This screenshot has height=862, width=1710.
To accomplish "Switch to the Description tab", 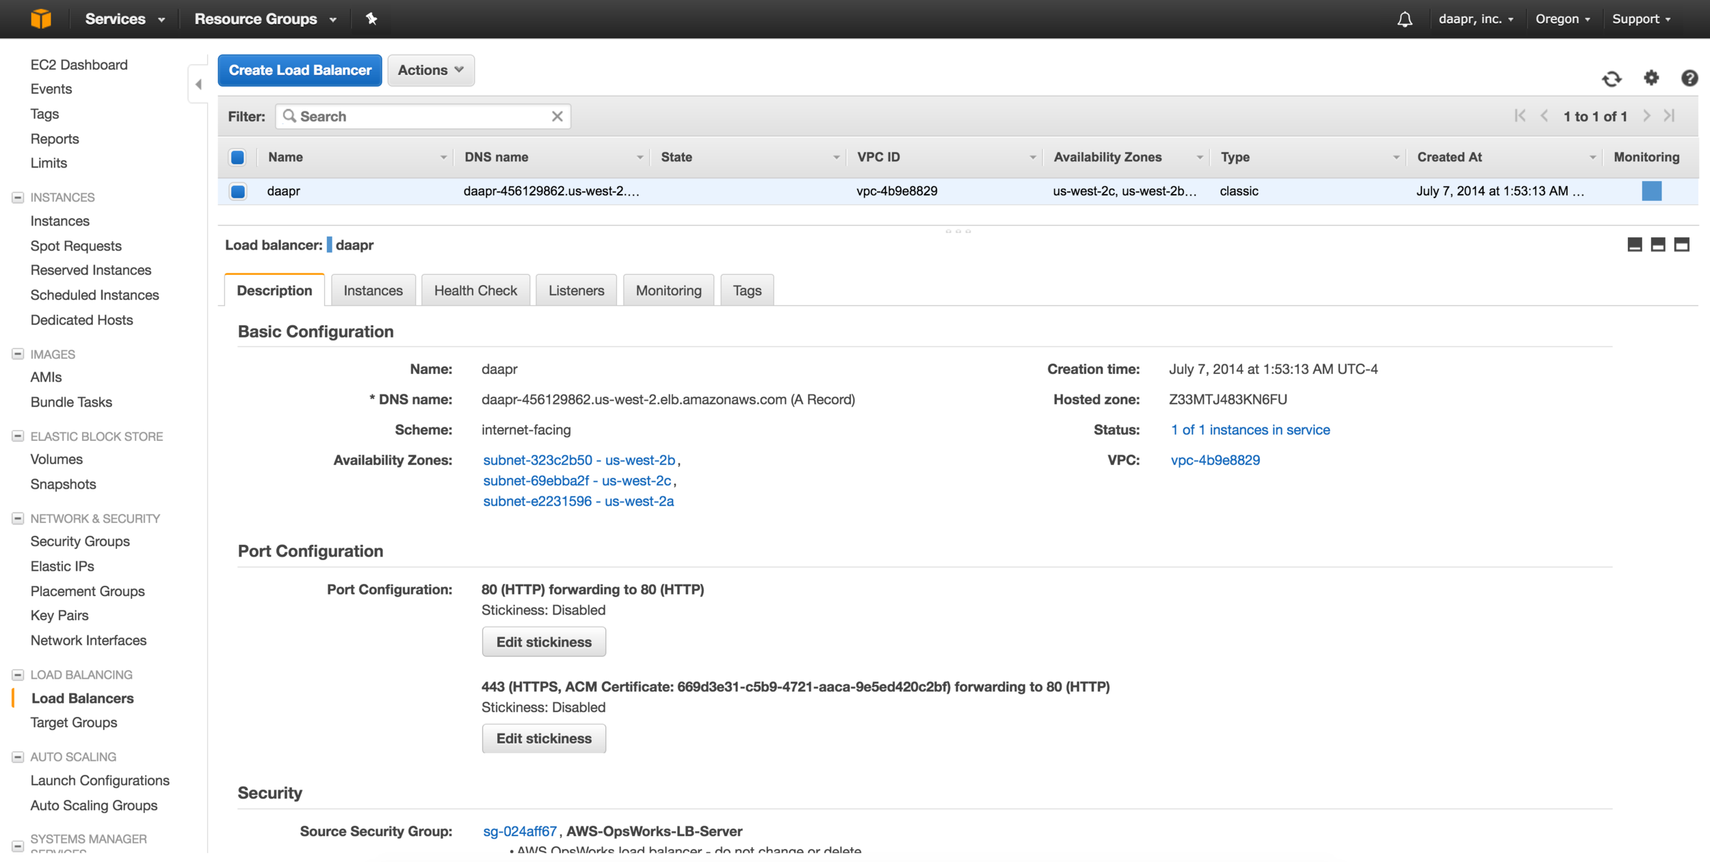I will tap(274, 291).
